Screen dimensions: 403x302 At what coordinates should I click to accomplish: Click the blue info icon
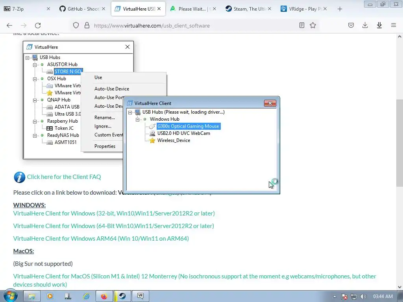click(20, 177)
